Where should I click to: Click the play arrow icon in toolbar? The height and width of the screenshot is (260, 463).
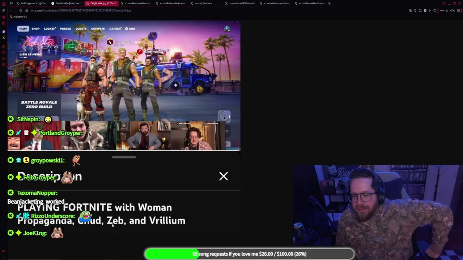(x=430, y=10)
